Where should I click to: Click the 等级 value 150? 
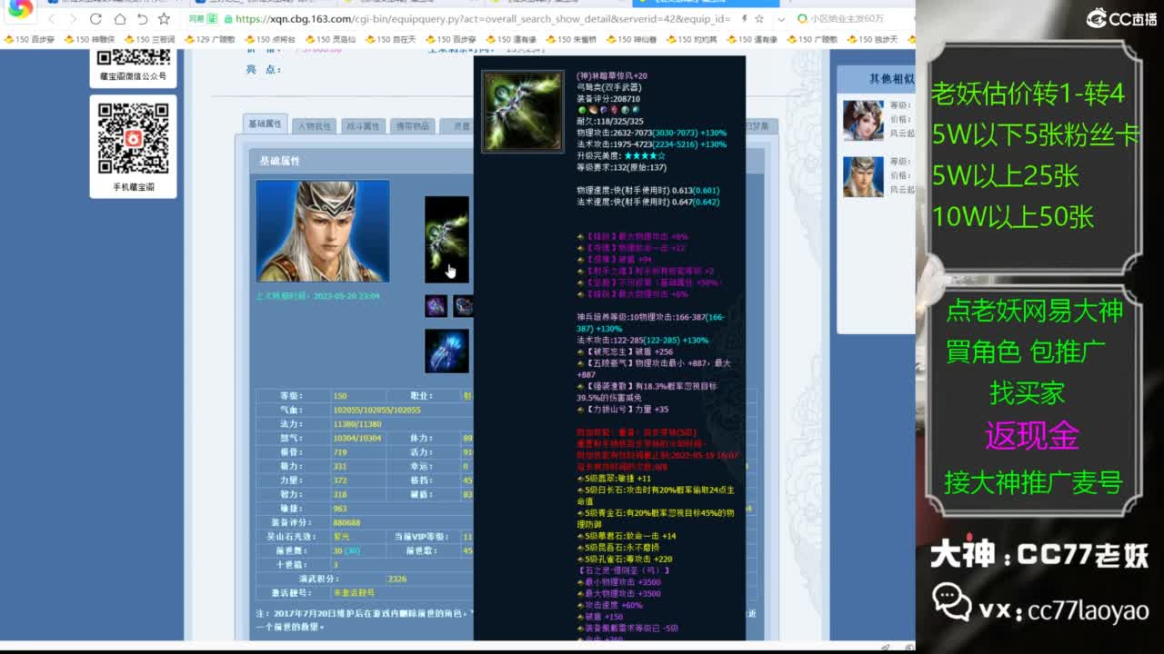coord(340,396)
